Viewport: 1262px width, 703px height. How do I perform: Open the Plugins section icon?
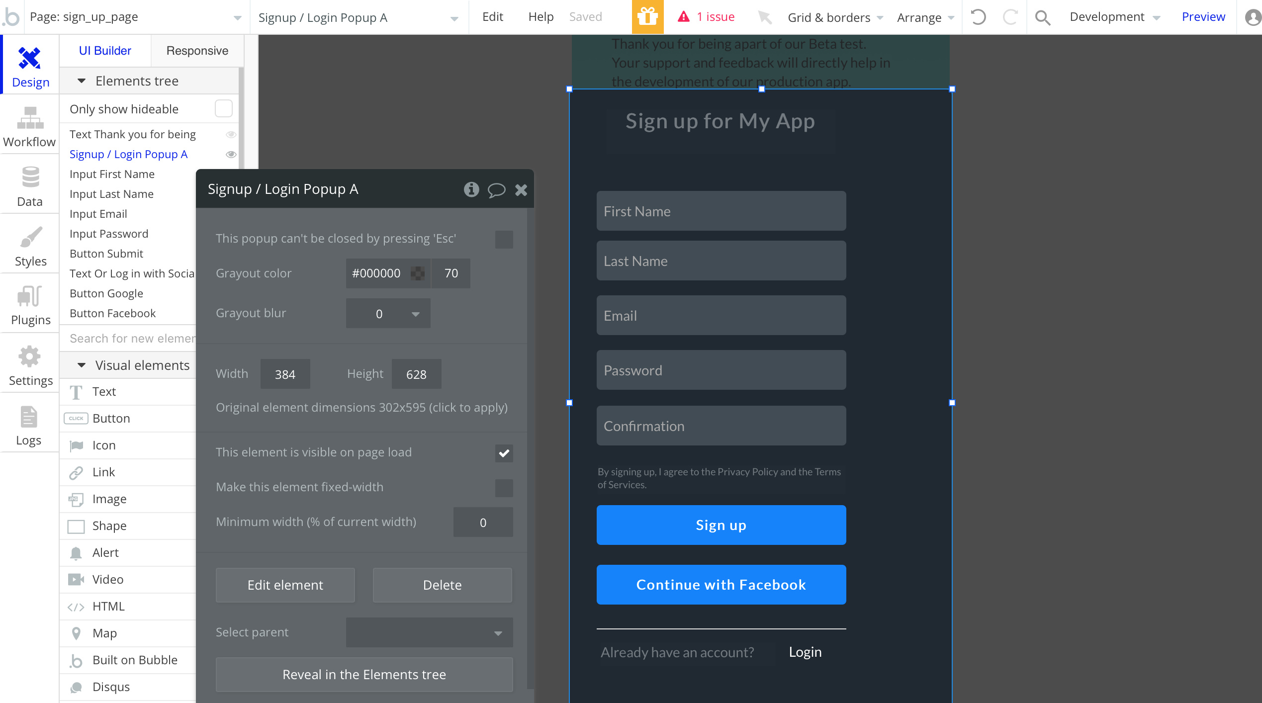pos(30,296)
